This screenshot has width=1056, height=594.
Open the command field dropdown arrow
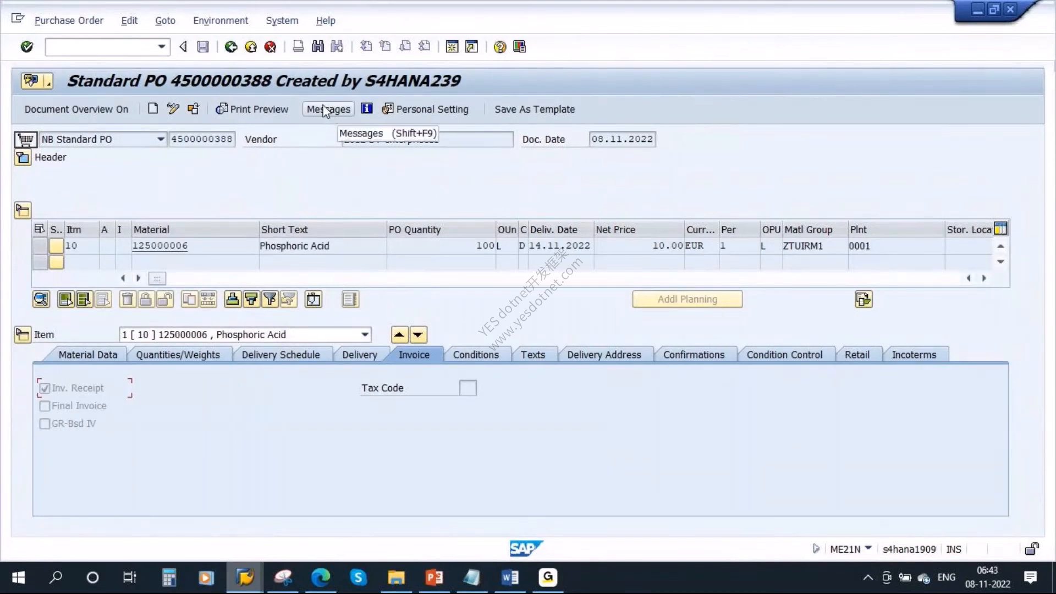coord(161,47)
